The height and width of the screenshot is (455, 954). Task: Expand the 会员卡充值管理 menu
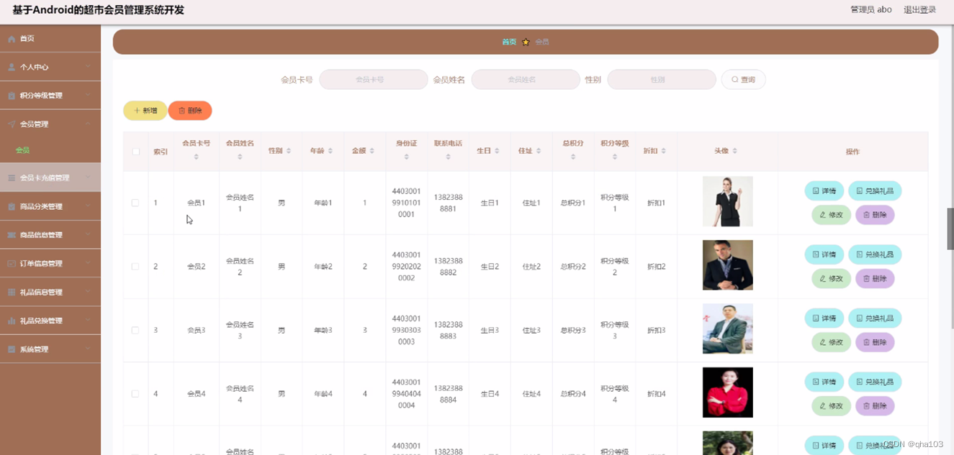[46, 177]
